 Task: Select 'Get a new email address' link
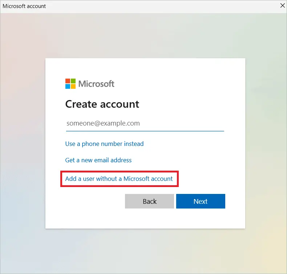pyautogui.click(x=98, y=160)
